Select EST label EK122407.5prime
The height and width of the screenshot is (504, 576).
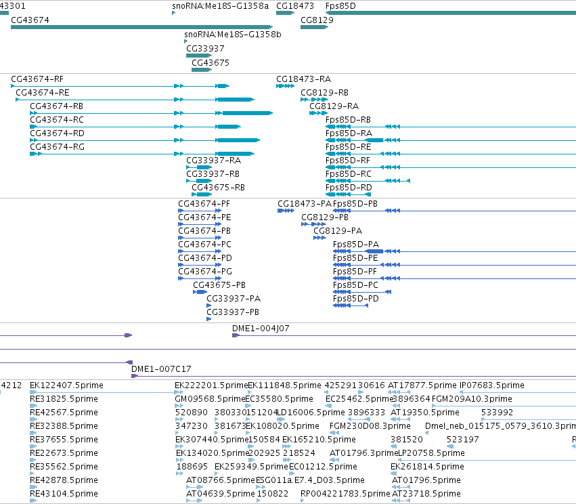(66, 385)
